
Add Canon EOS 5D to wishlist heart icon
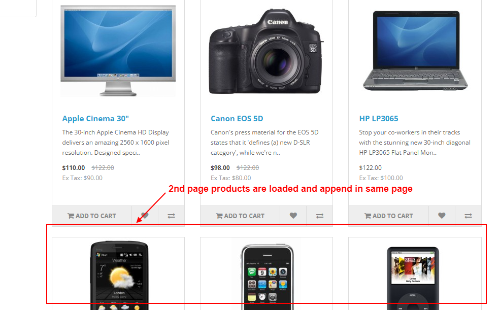[293, 216]
